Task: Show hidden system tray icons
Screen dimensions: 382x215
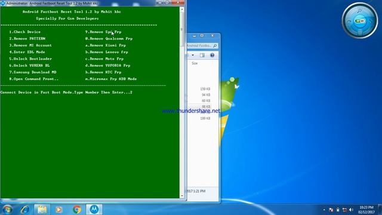Action: 324,210
